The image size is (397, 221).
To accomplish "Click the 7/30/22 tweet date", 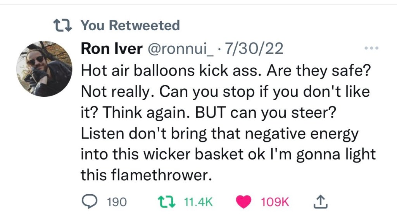I will click(254, 49).
